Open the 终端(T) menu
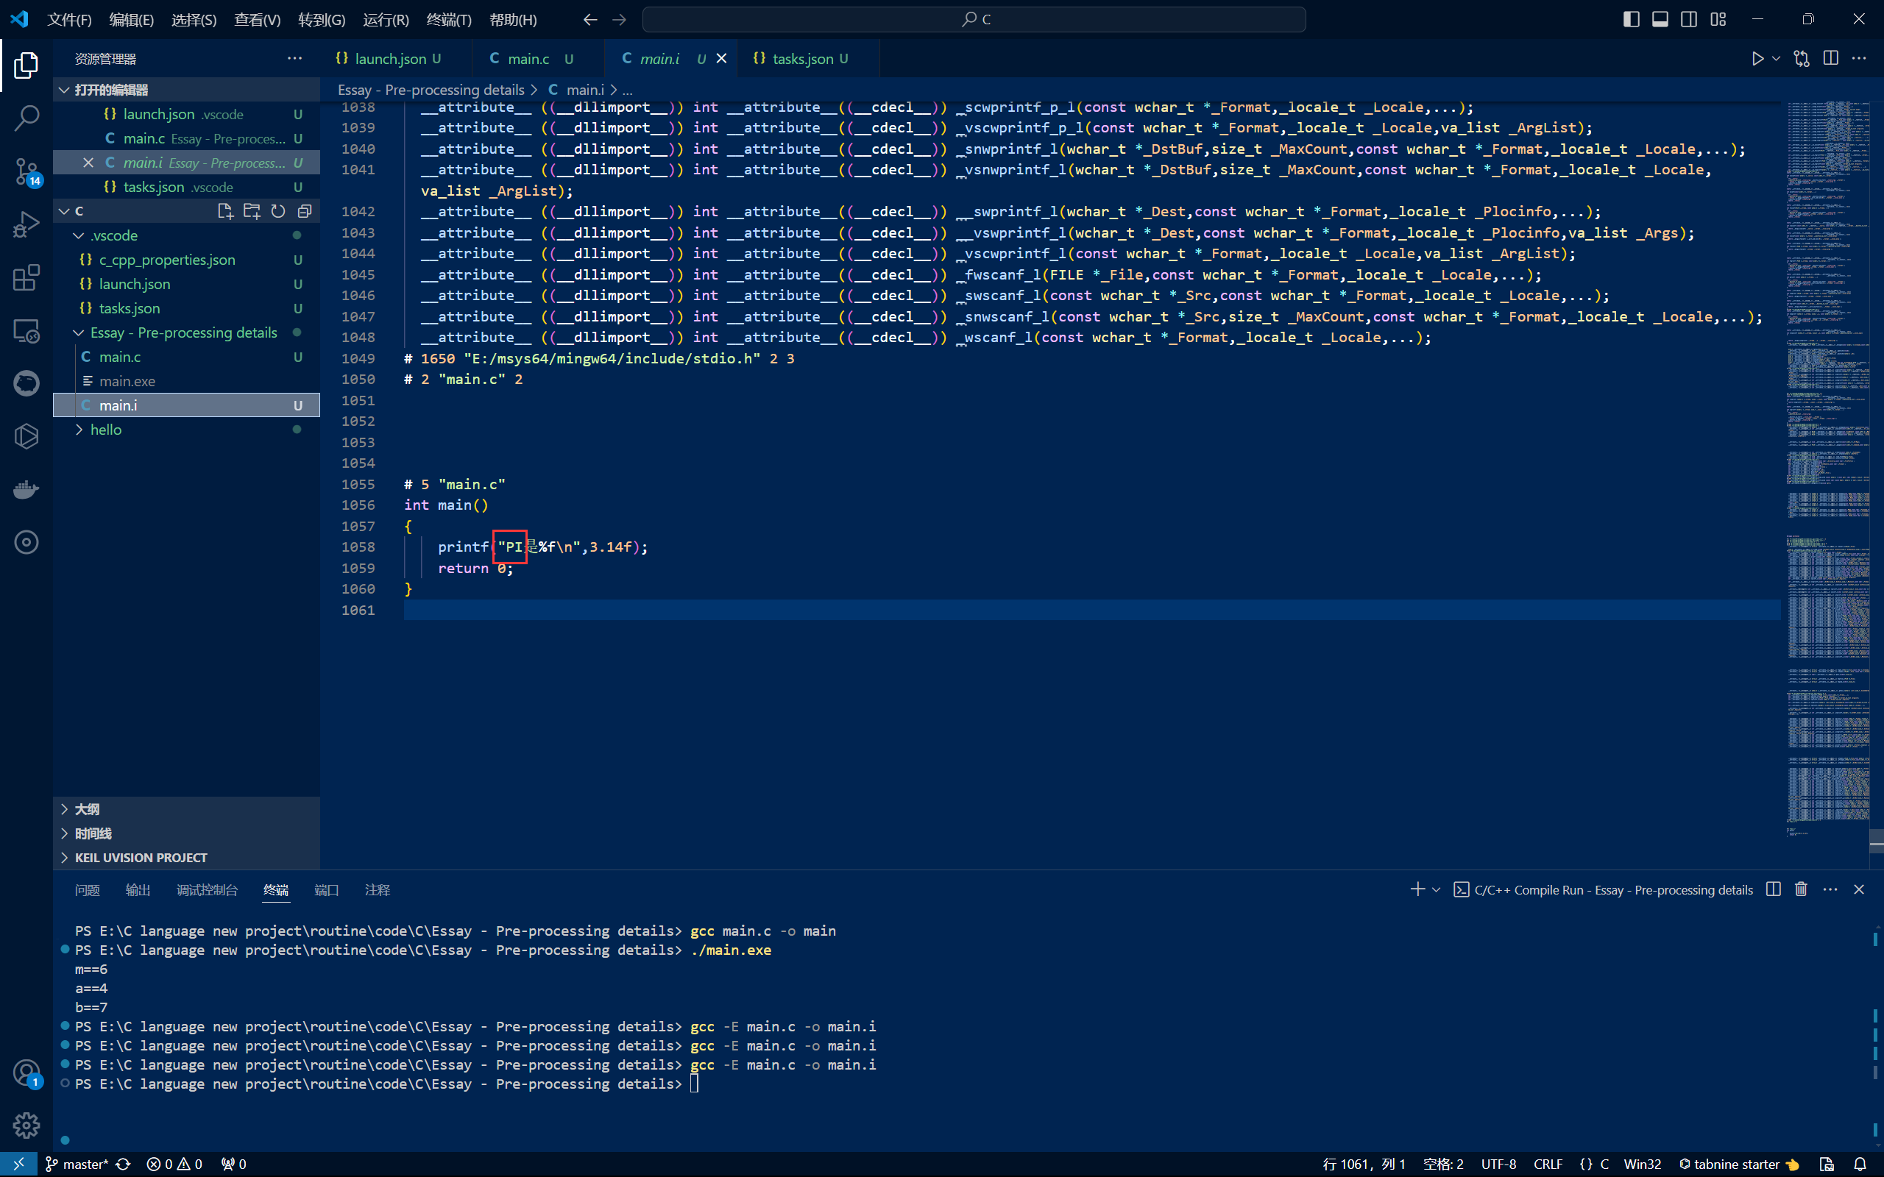Viewport: 1884px width, 1177px height. point(449,19)
